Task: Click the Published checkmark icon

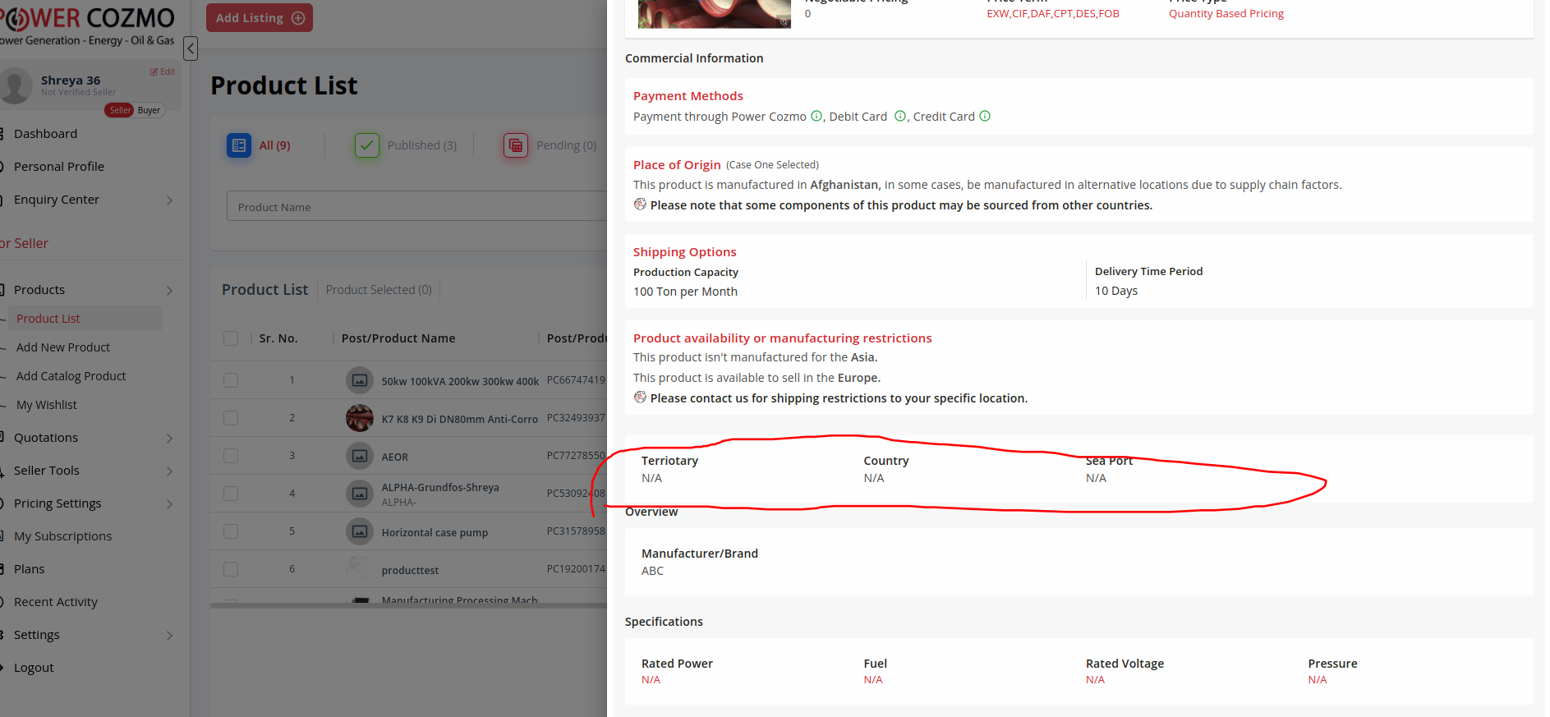Action: pyautogui.click(x=366, y=145)
